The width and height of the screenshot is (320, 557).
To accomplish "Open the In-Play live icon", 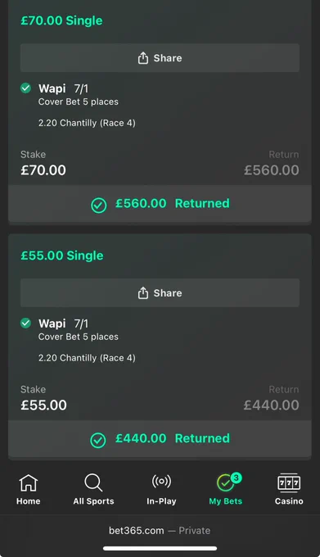I will (x=161, y=482).
